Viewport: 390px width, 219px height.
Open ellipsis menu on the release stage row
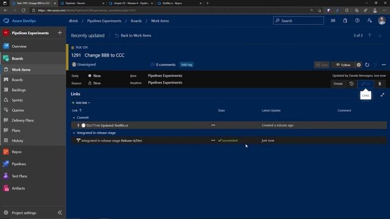coord(213,141)
